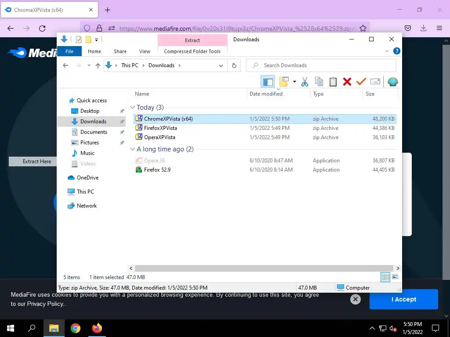Refresh the Downloads folder
Screen dimensions: 450x337
234,66
